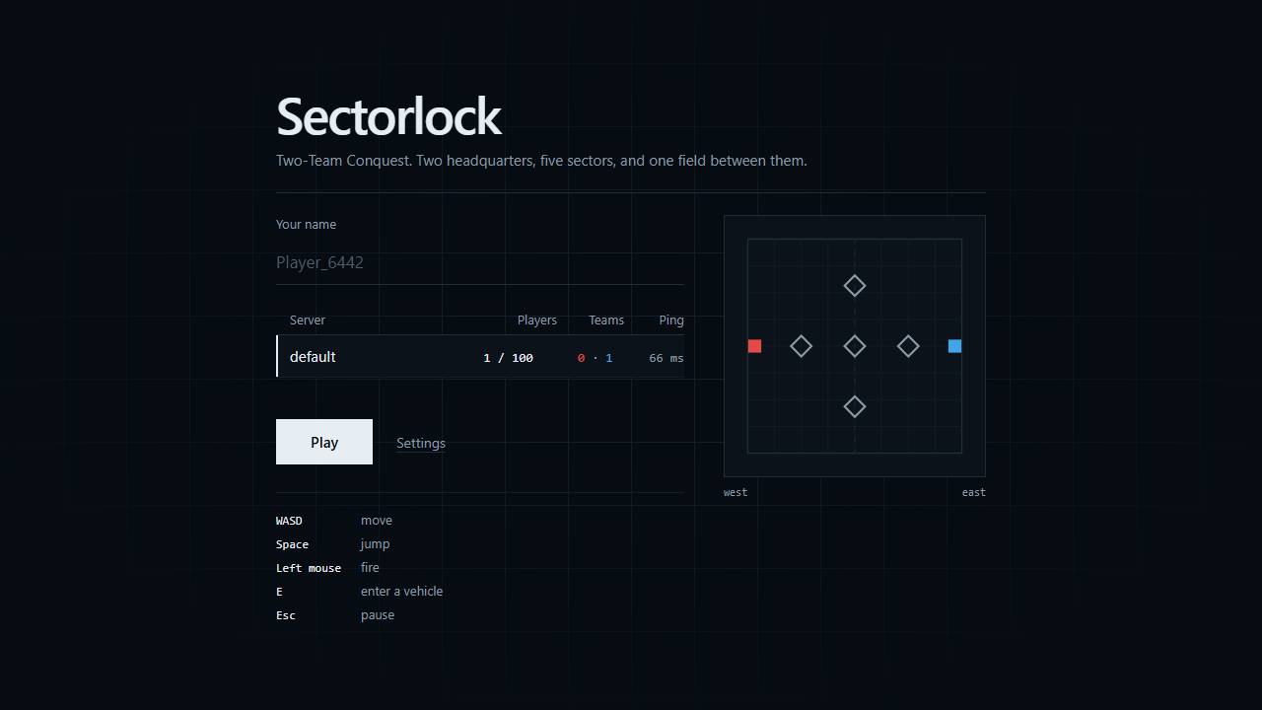This screenshot has width=1262, height=710.
Task: Click the 'fire' control description
Action: 370,568
